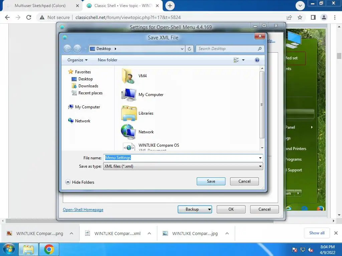Open options for WIN7LIKE png download
Screen dimensions: 342x256
point(71,233)
